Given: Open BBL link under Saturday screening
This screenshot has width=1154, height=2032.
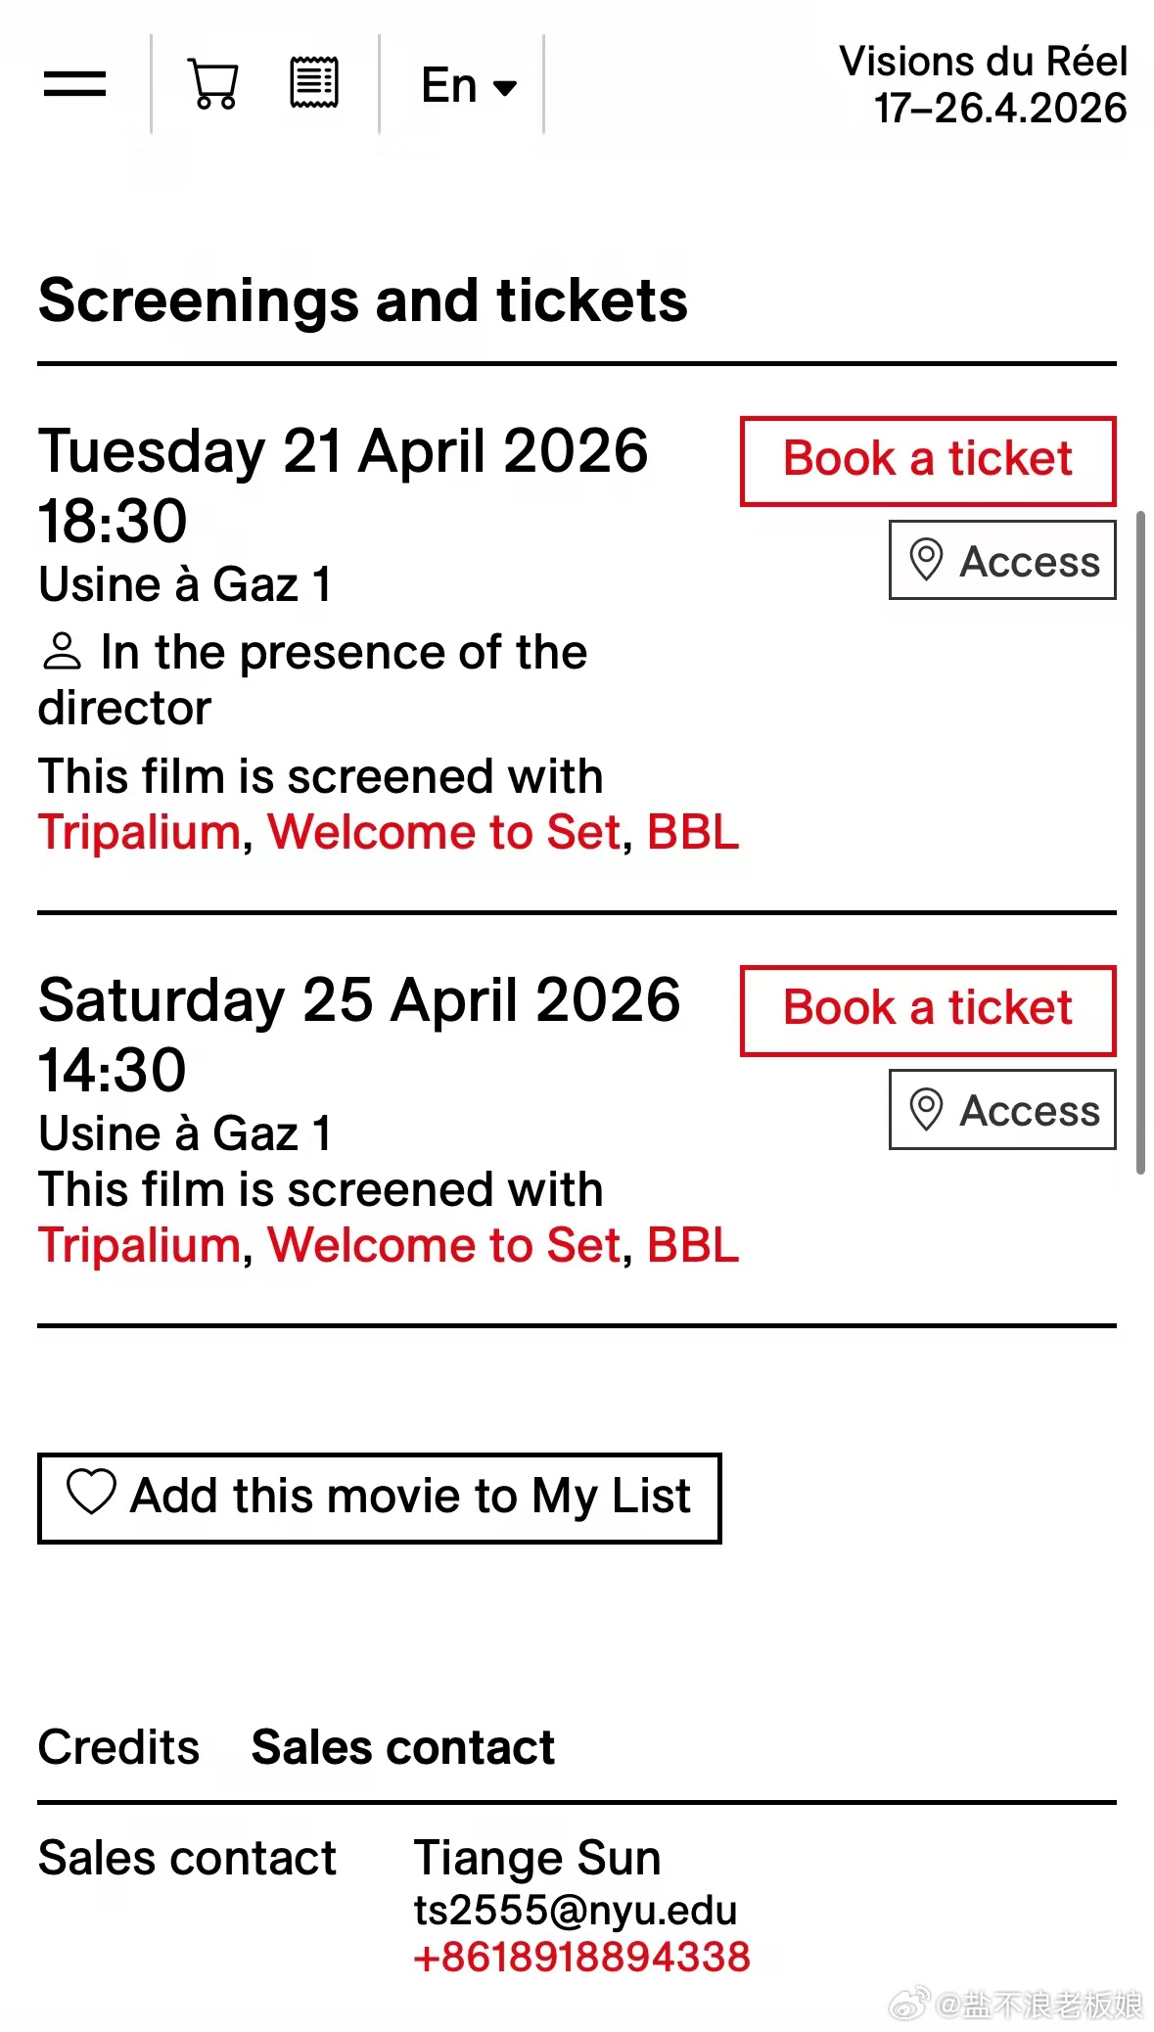Looking at the screenshot, I should click(693, 1246).
